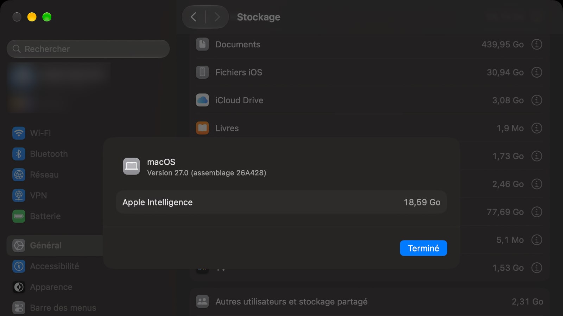563x316 pixels.
Task: Click the 18,59 Go value
Action: (x=422, y=202)
